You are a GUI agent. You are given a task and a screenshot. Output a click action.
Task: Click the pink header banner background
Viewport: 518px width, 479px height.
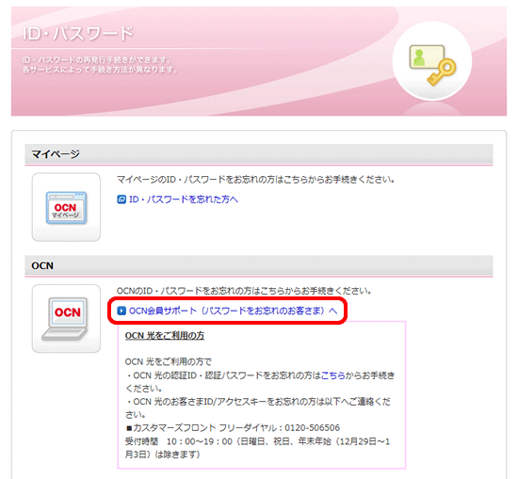(x=259, y=61)
